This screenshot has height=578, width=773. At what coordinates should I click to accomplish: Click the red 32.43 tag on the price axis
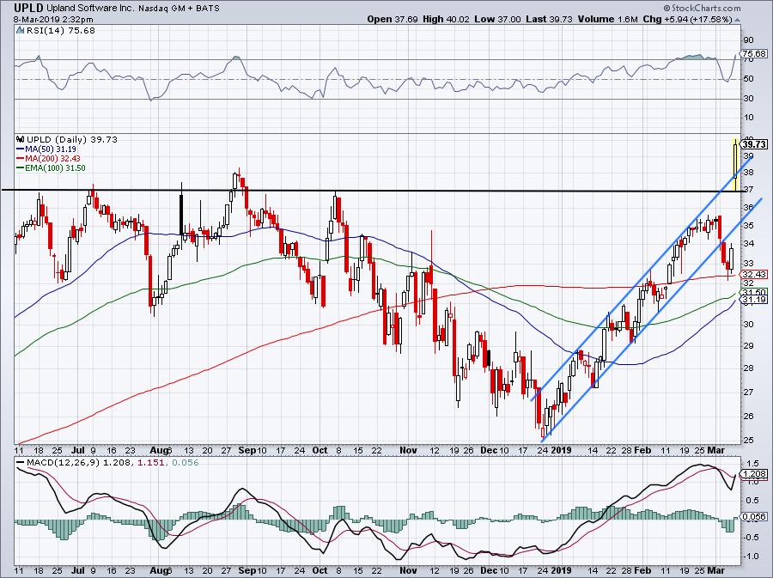754,275
